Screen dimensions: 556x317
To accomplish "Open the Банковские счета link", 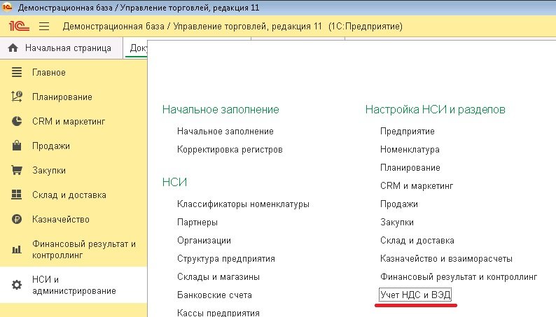I will click(x=214, y=295).
